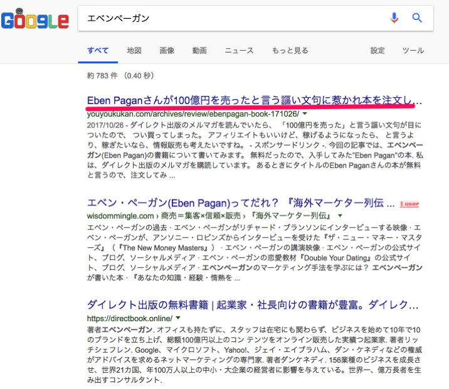Open the Eben Paganさんが100億円 result title

(x=254, y=100)
